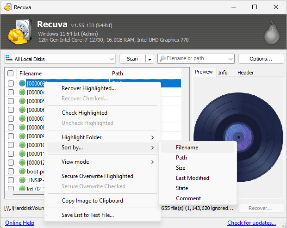Viewport: 287px width, 228px height.
Task: Check the box for the boot.pr file
Action: [11, 171]
